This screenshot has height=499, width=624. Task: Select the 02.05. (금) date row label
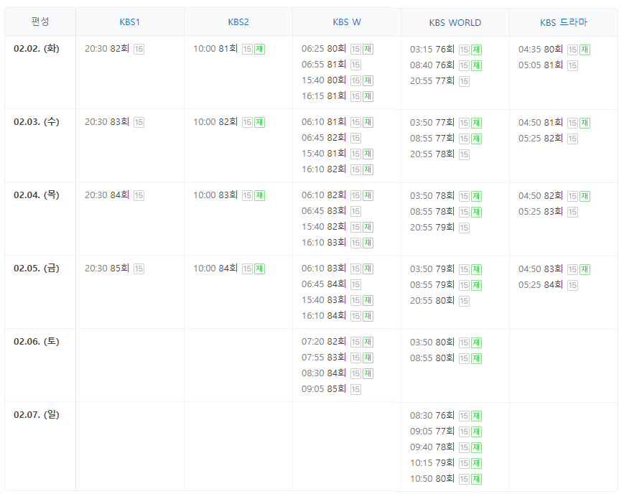pos(36,269)
